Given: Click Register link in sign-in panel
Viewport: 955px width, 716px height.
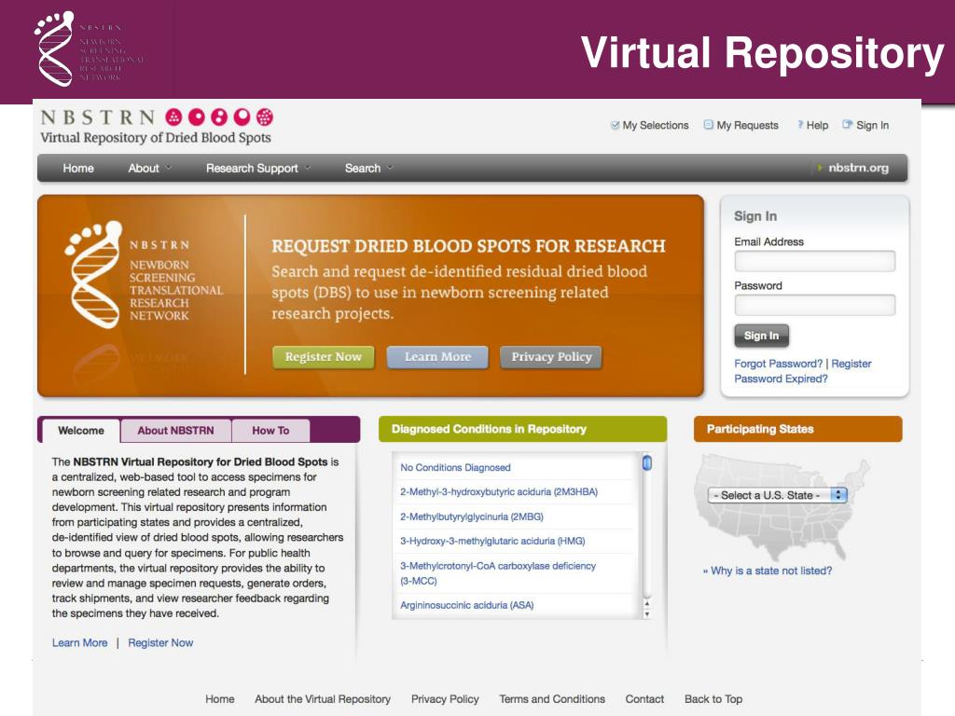Looking at the screenshot, I should pyautogui.click(x=851, y=364).
